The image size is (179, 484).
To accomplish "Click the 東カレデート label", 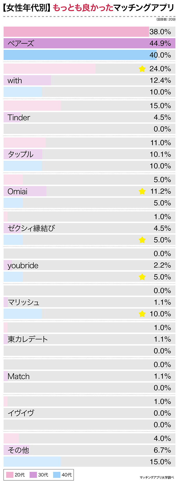I will 27,339.
